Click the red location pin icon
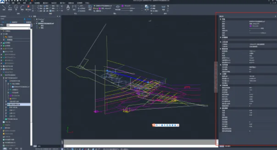277x150 pixels. click(x=28, y=7)
